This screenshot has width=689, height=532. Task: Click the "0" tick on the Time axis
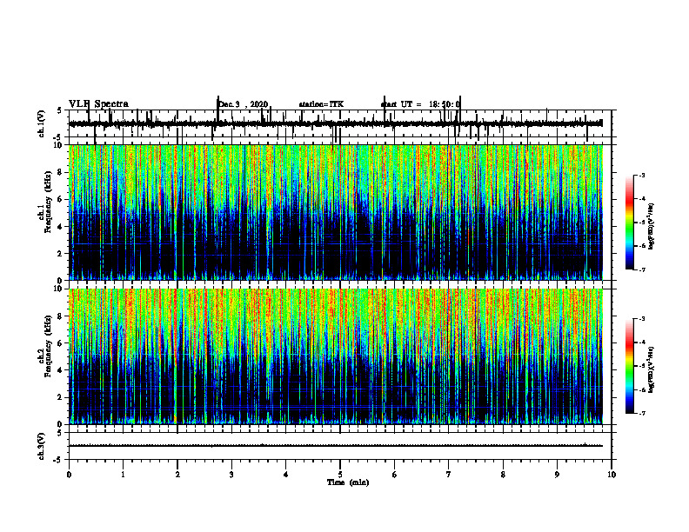pyautogui.click(x=69, y=475)
